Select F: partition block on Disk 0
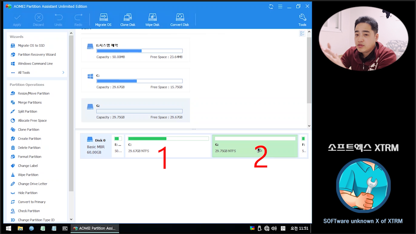 [304, 146]
